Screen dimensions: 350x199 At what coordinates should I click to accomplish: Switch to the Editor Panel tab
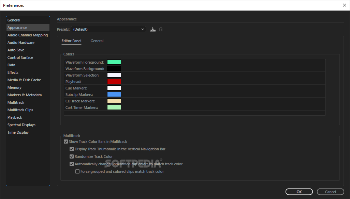(71, 41)
